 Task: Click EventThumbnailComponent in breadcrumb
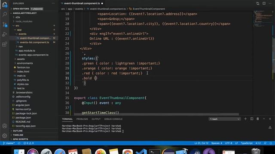pyautogui.click(x=149, y=9)
